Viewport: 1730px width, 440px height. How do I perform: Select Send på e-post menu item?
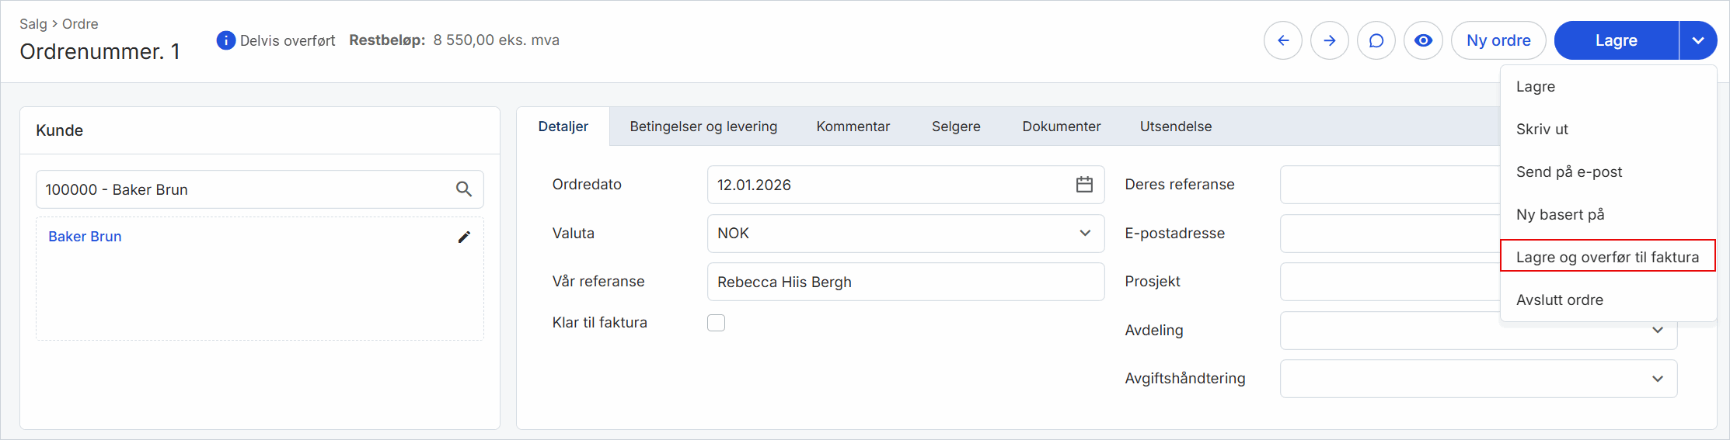pos(1608,172)
